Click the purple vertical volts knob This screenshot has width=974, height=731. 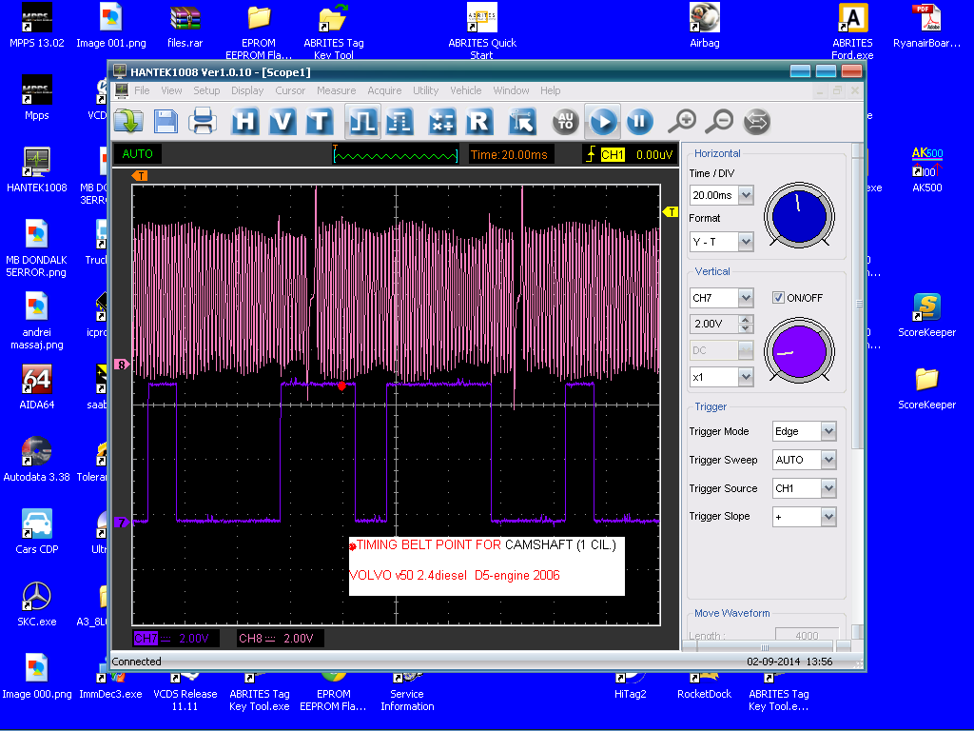pos(798,349)
